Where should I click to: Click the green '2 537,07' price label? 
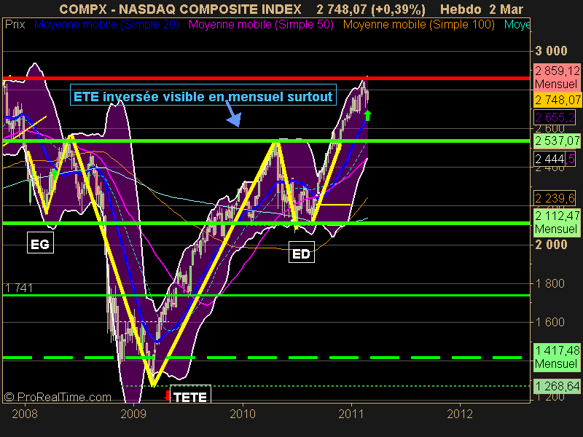[x=557, y=141]
